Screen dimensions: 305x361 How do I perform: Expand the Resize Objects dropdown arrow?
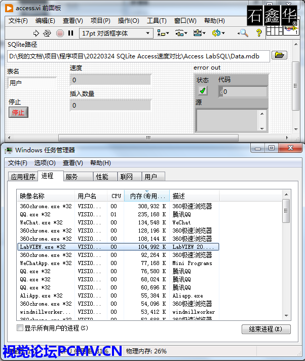(x=204, y=34)
